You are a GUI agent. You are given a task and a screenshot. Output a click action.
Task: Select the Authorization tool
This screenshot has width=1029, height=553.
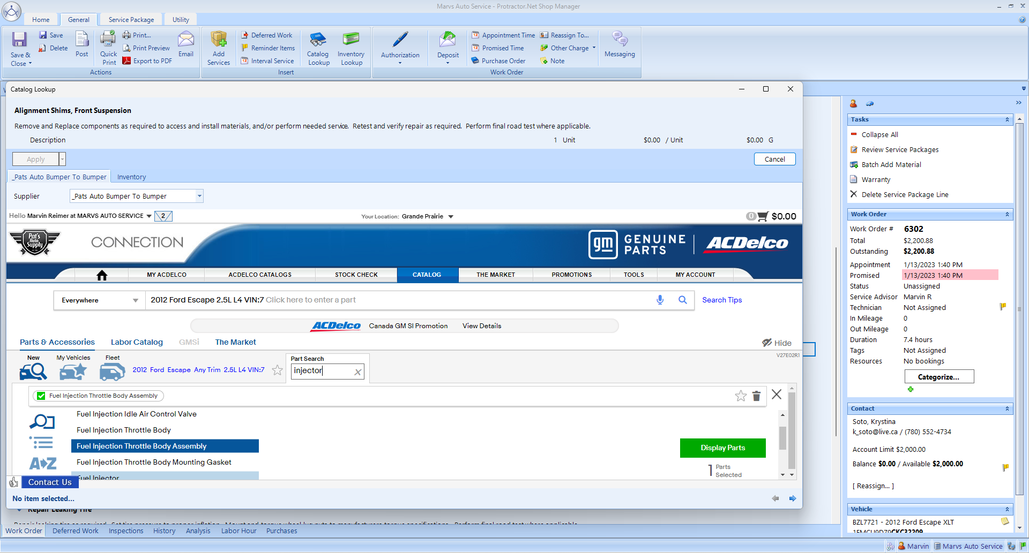point(400,47)
